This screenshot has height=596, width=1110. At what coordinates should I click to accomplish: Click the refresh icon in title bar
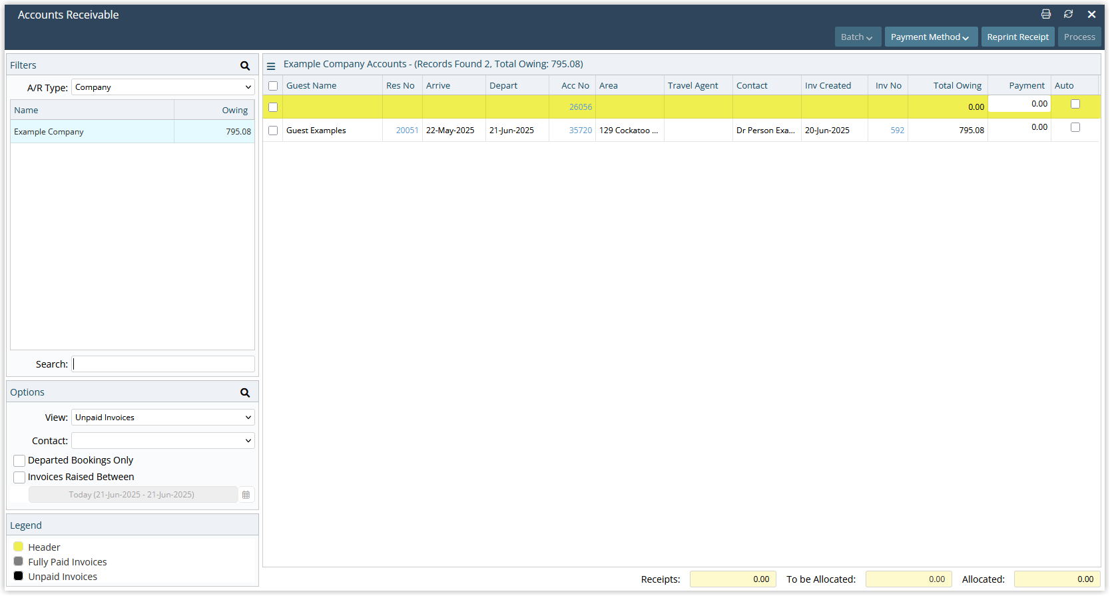[x=1068, y=14]
